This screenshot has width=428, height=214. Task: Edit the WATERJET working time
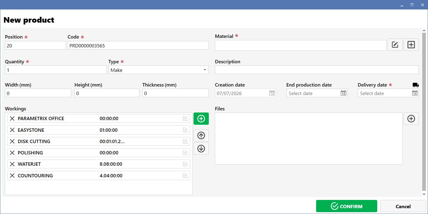tap(185, 164)
